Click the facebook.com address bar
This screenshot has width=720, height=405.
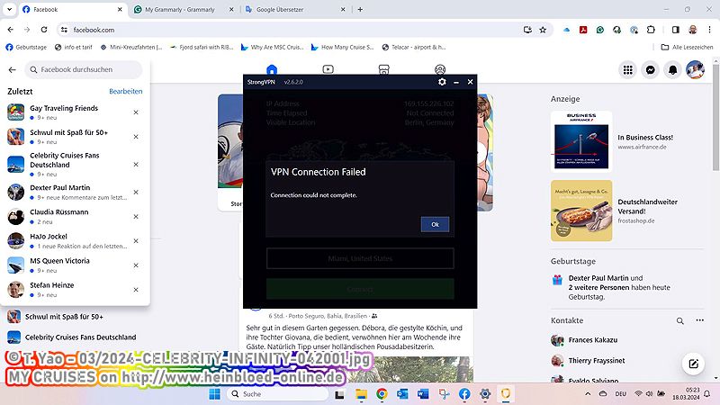point(294,30)
